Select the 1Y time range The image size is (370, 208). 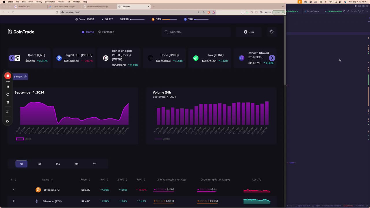click(x=94, y=164)
